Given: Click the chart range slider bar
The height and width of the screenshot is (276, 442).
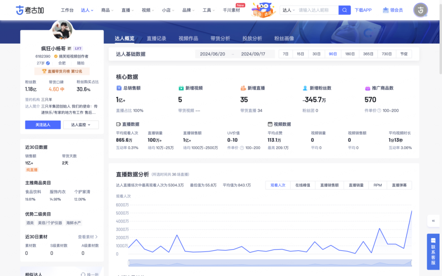Looking at the screenshot, I should (270, 263).
